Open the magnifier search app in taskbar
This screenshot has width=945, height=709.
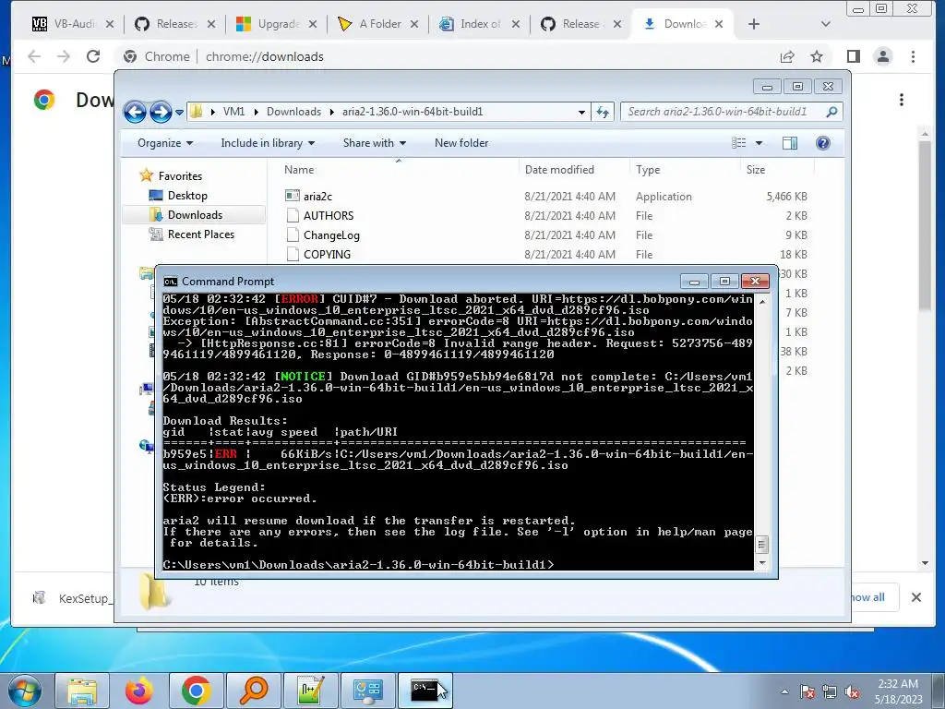253,691
